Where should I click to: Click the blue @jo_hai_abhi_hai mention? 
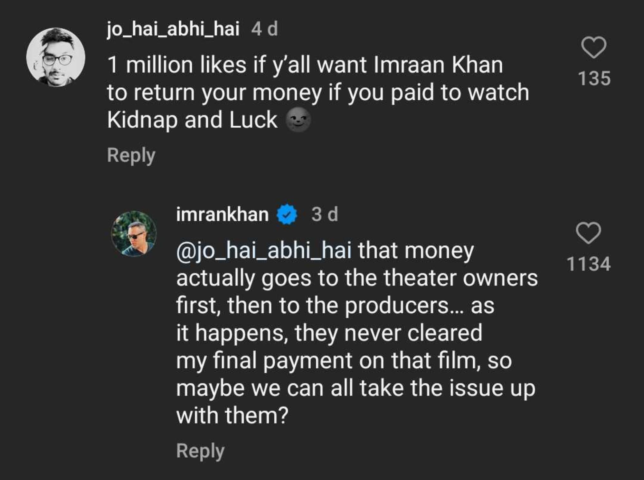pyautogui.click(x=264, y=250)
